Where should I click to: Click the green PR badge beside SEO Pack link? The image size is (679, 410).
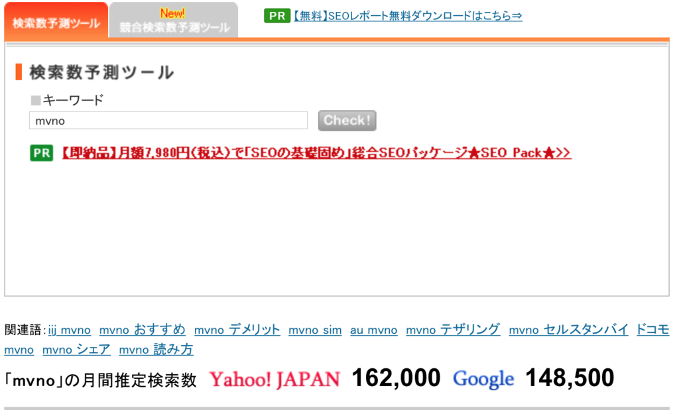[x=42, y=153]
